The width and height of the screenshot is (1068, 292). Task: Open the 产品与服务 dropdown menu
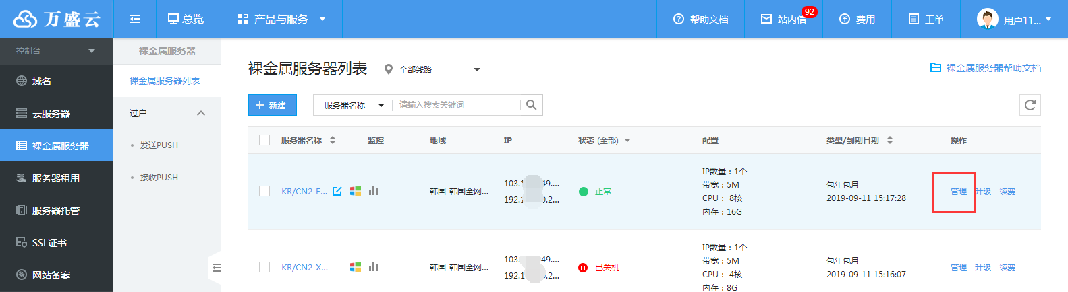click(x=281, y=19)
